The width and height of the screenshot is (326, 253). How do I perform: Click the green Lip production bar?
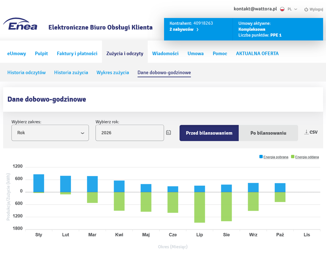click(x=200, y=207)
